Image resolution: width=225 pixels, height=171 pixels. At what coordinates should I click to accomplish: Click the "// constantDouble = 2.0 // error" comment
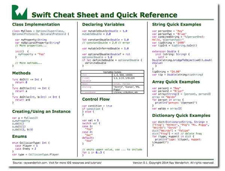(106, 43)
